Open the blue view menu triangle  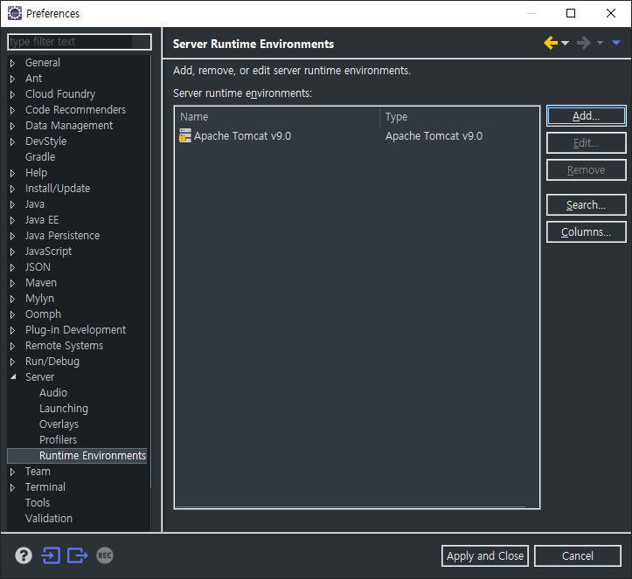(x=616, y=43)
